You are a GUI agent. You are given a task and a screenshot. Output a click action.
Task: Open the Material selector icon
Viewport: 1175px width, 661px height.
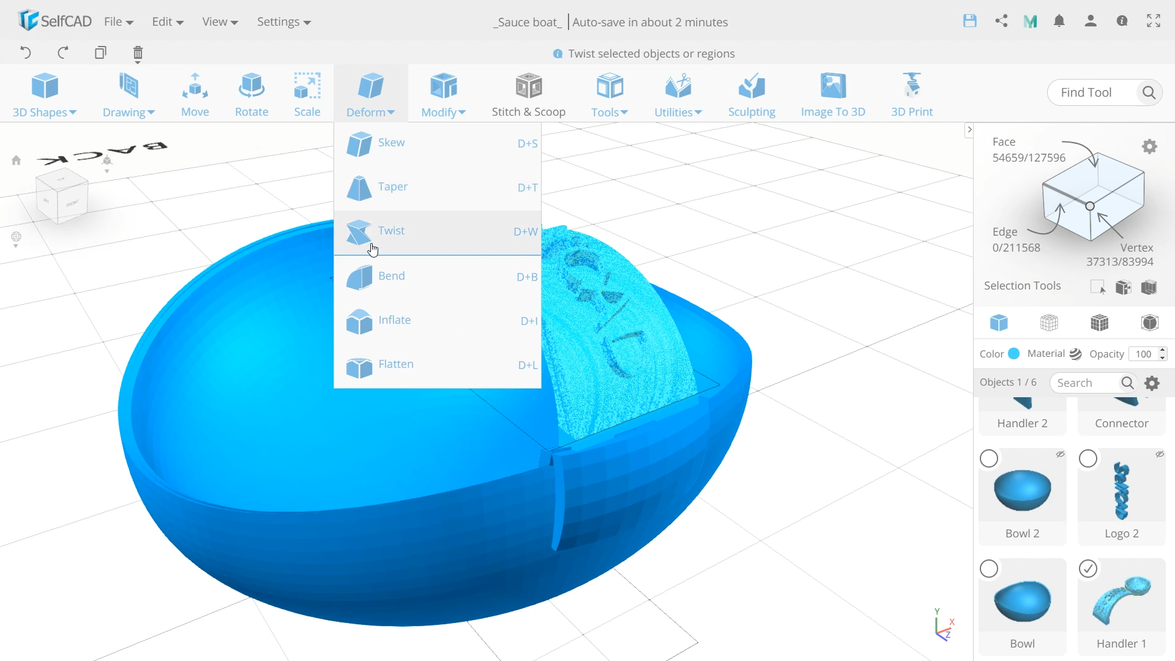point(1075,354)
